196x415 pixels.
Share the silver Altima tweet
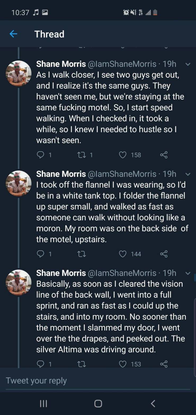[164, 364]
